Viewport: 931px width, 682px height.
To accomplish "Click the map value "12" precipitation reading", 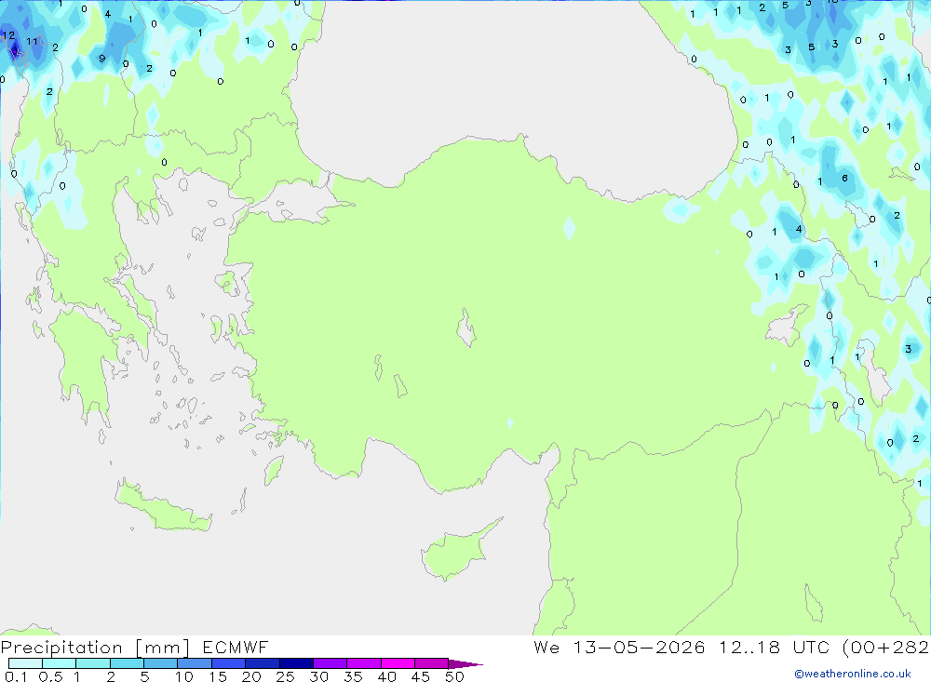I will point(8,35).
